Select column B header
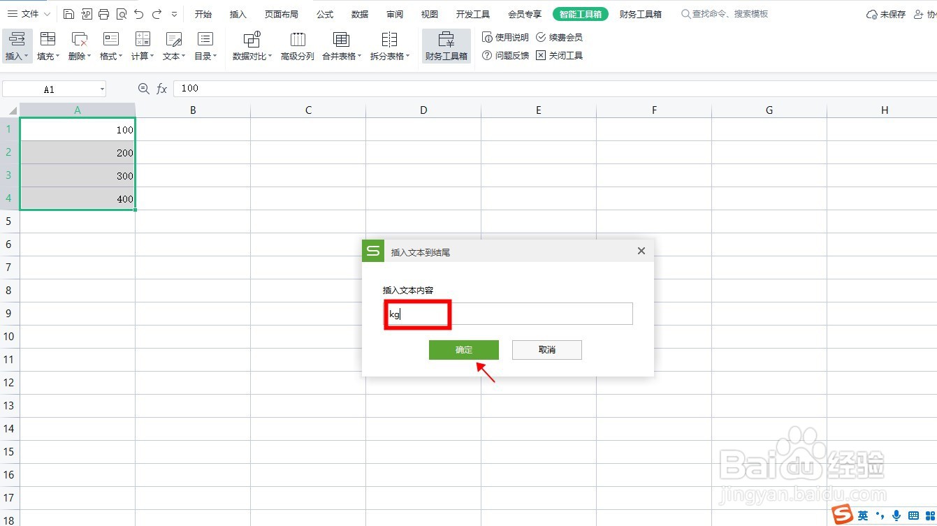 click(x=193, y=110)
